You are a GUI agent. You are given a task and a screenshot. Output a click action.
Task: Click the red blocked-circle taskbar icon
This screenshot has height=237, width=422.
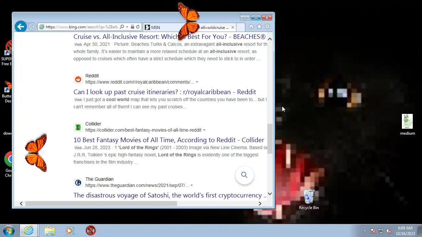tap(91, 230)
